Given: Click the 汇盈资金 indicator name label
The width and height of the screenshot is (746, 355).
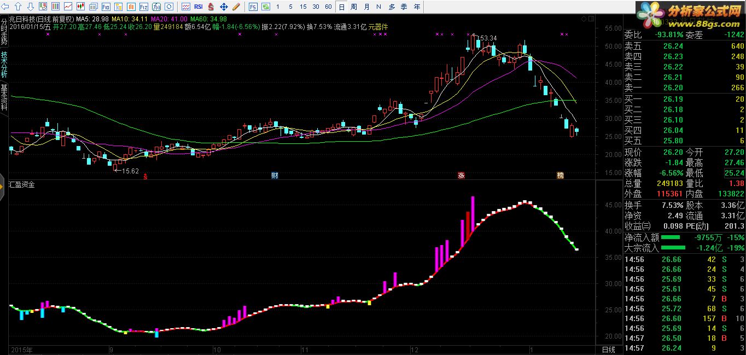Looking at the screenshot, I should [x=22, y=185].
